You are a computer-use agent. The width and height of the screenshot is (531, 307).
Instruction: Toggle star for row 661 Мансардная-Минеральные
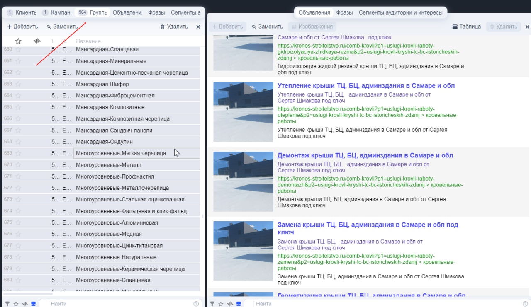(x=18, y=61)
